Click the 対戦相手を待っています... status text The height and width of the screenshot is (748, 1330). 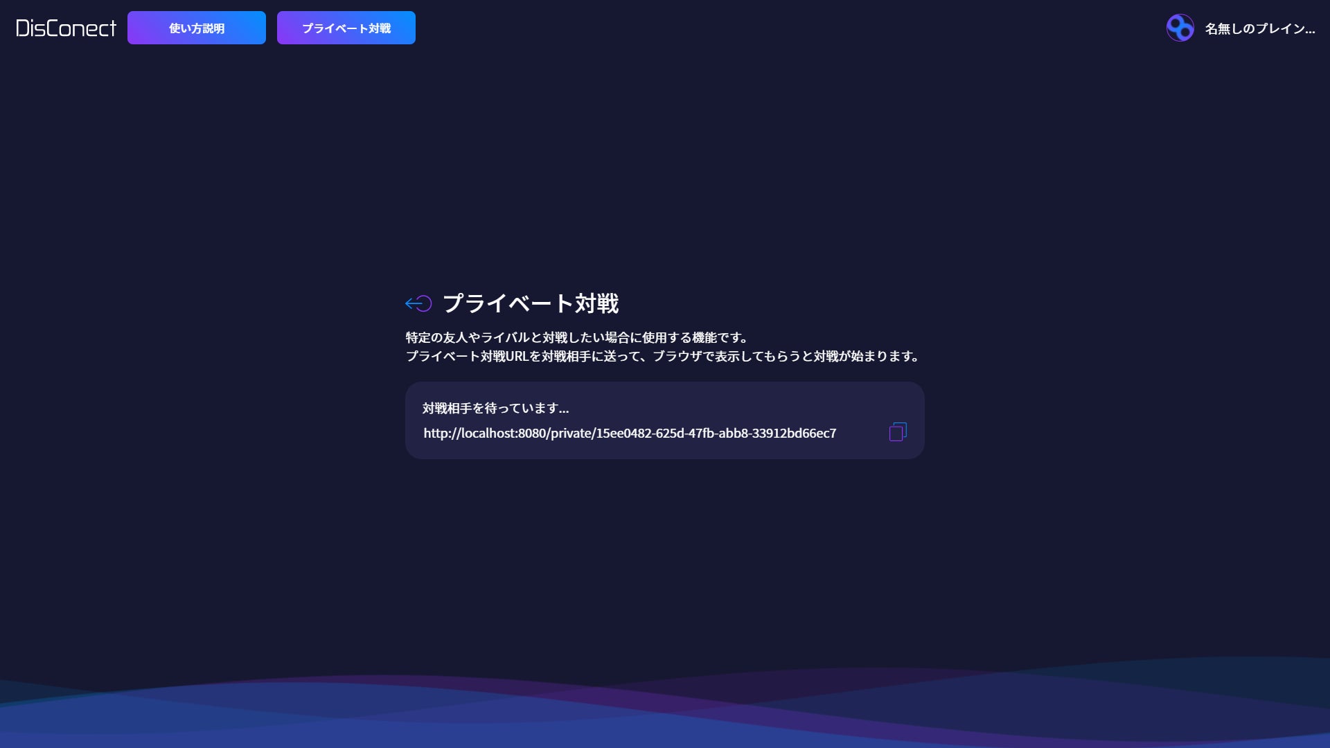(x=495, y=409)
